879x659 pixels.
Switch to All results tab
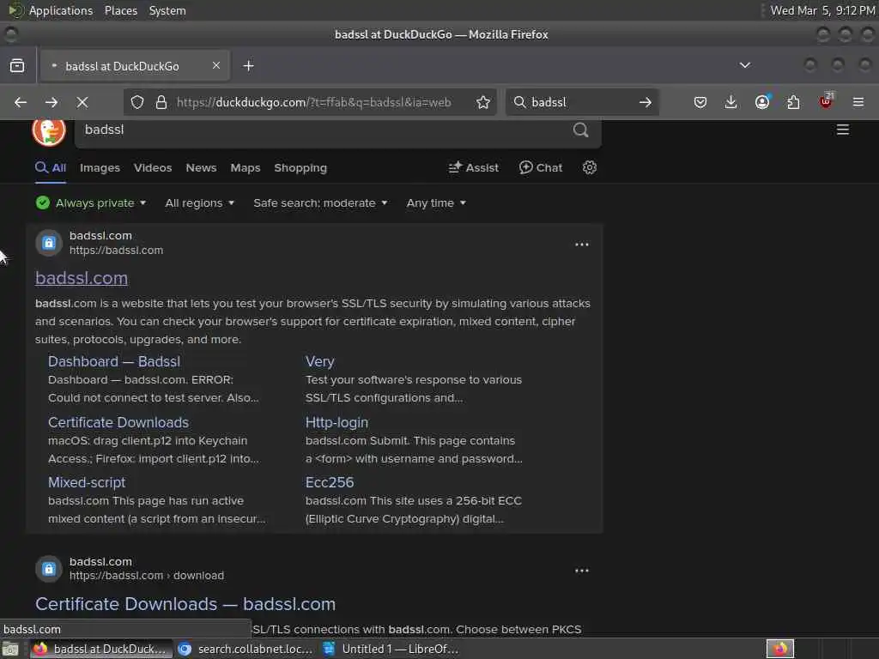(x=51, y=167)
